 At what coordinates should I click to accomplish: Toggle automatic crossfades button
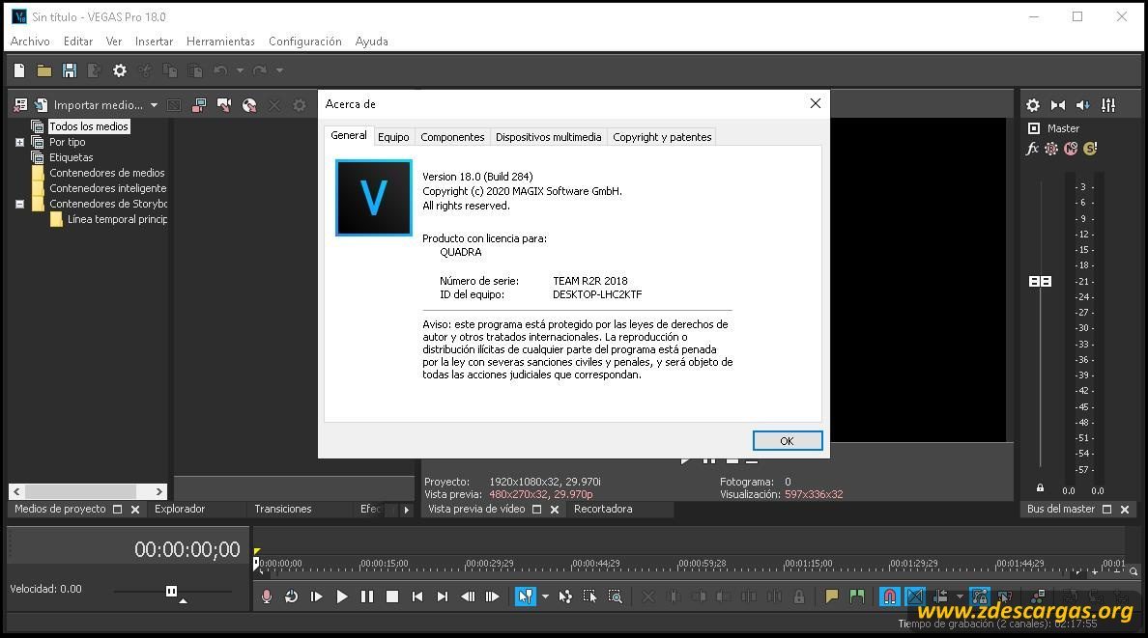click(x=914, y=597)
